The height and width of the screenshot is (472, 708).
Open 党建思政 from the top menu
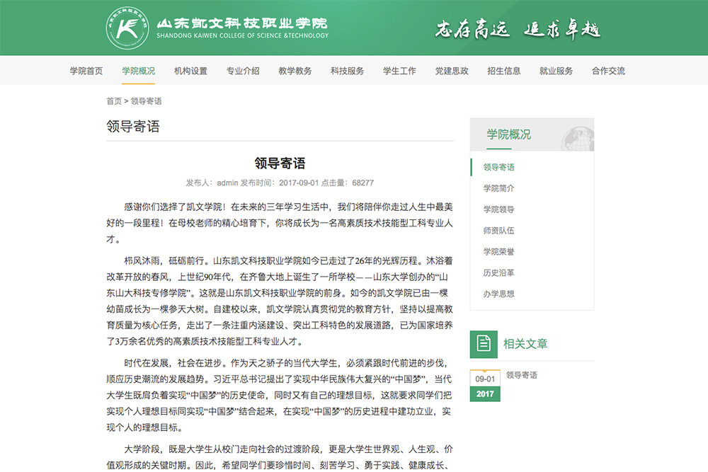[x=452, y=71]
